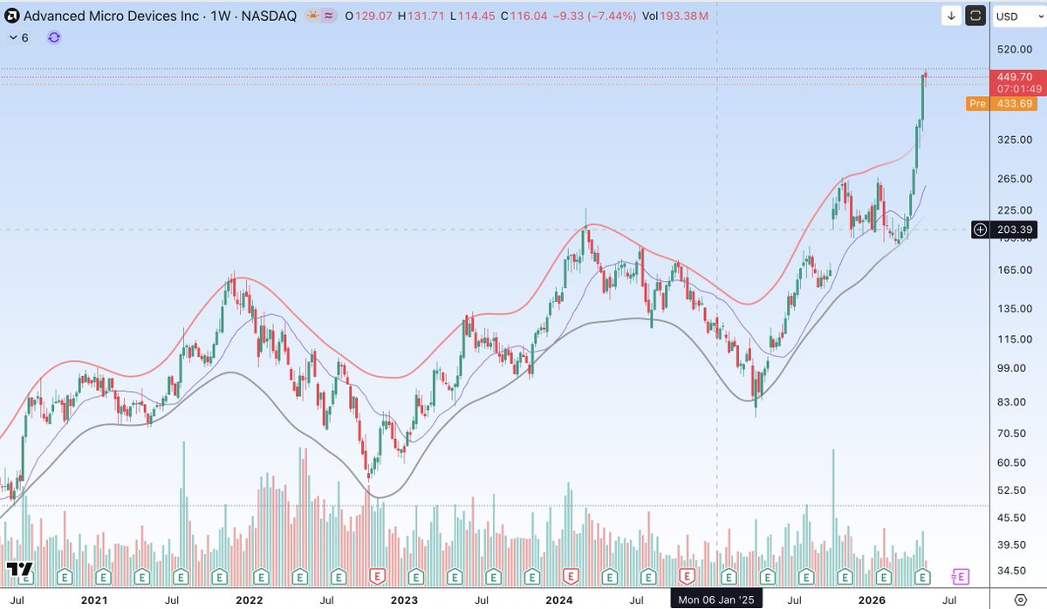Click the 2024 year label on the time axis
This screenshot has width=1047, height=609.
pos(558,600)
